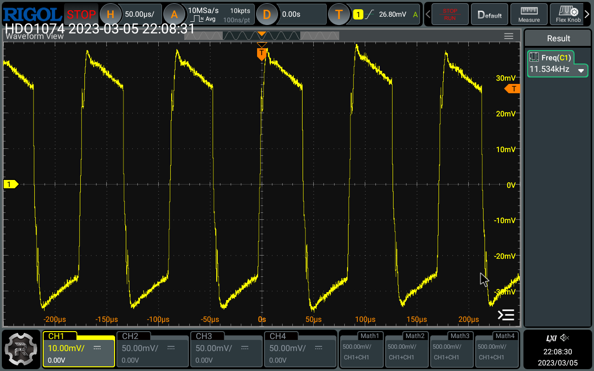The image size is (594, 371).
Task: Click the CH4 coupling icon
Action: point(319,348)
